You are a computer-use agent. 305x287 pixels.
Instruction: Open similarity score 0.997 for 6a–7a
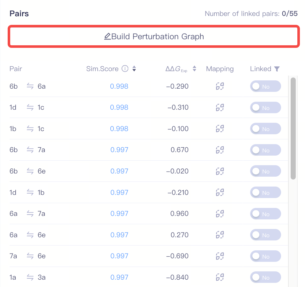pos(119,214)
